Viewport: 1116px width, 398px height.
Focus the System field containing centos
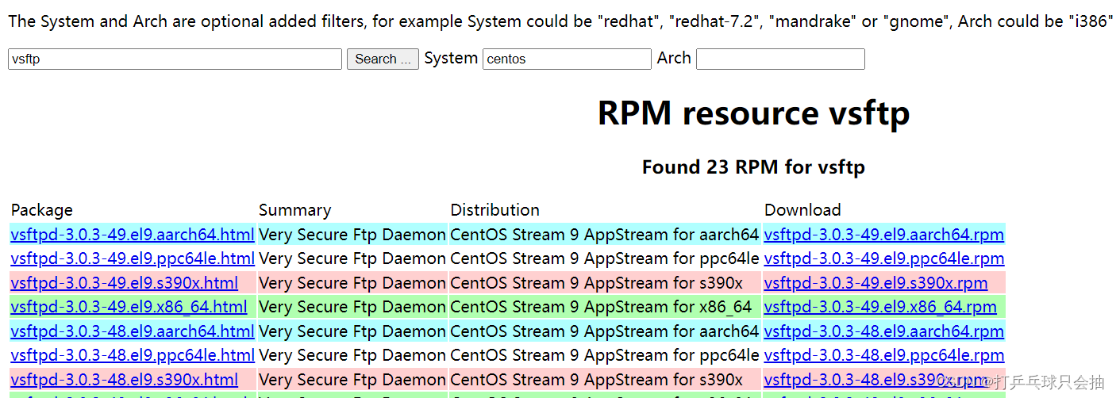click(567, 59)
